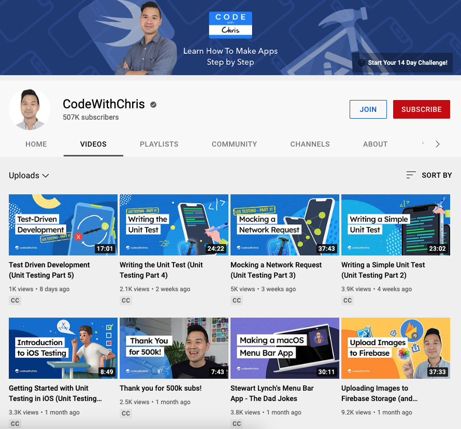The image size is (461, 429).
Task: Click the verified badge next to CodeWithChris
Action: (153, 104)
